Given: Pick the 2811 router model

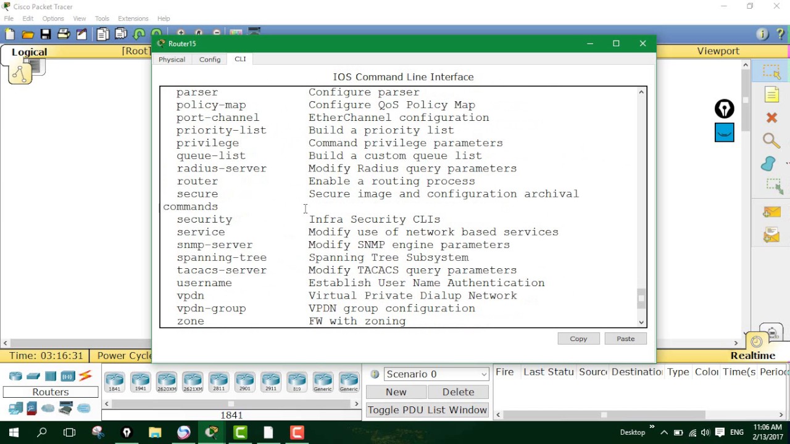Looking at the screenshot, I should point(218,382).
